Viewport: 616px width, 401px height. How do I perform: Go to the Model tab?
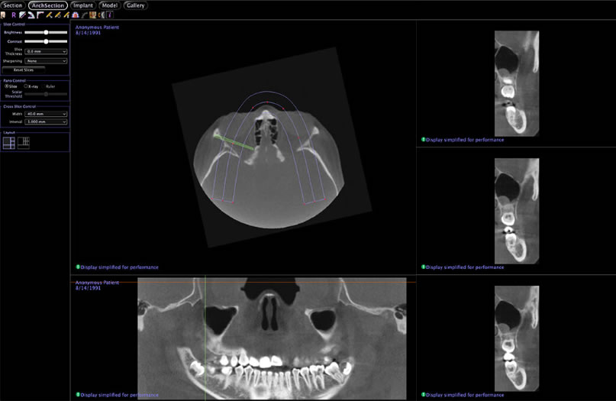point(108,5)
